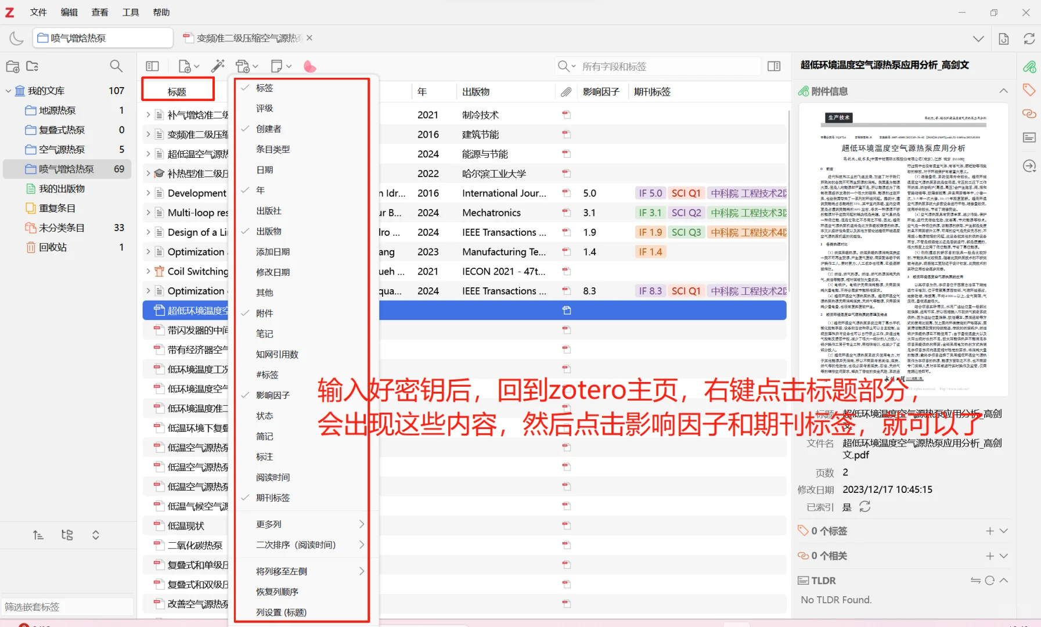Open the 工具 menu
The image size is (1041, 627).
pyautogui.click(x=131, y=12)
